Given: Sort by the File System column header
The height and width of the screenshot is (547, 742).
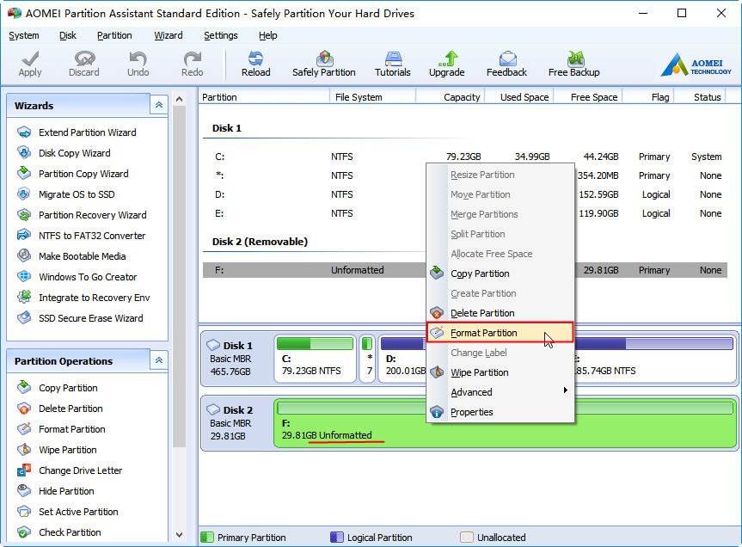Looking at the screenshot, I should tap(372, 97).
